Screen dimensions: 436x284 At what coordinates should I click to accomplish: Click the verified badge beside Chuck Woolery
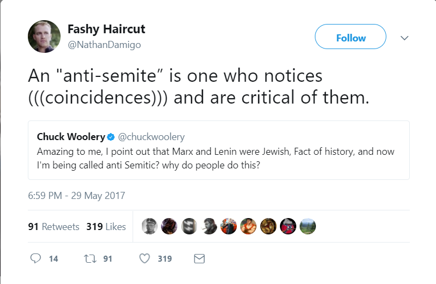[110, 137]
